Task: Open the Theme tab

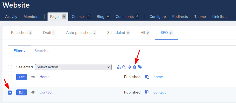Action: tap(200, 17)
